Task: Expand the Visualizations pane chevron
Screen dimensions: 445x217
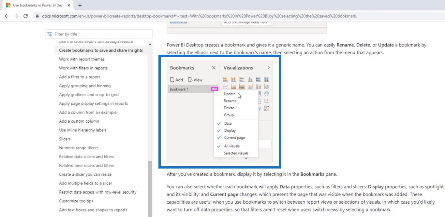Action: [x=268, y=68]
